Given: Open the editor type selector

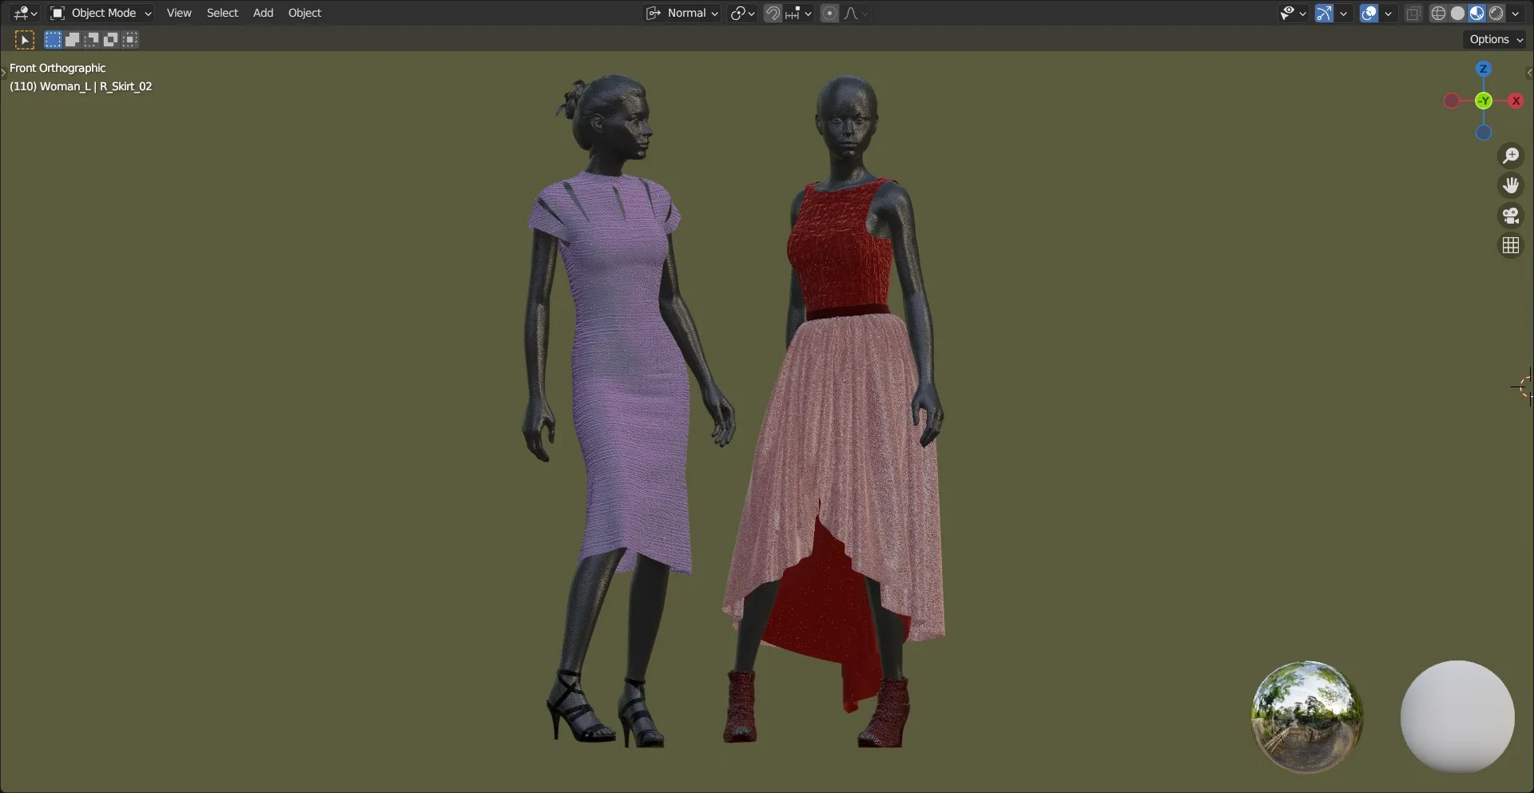Looking at the screenshot, I should pos(25,13).
